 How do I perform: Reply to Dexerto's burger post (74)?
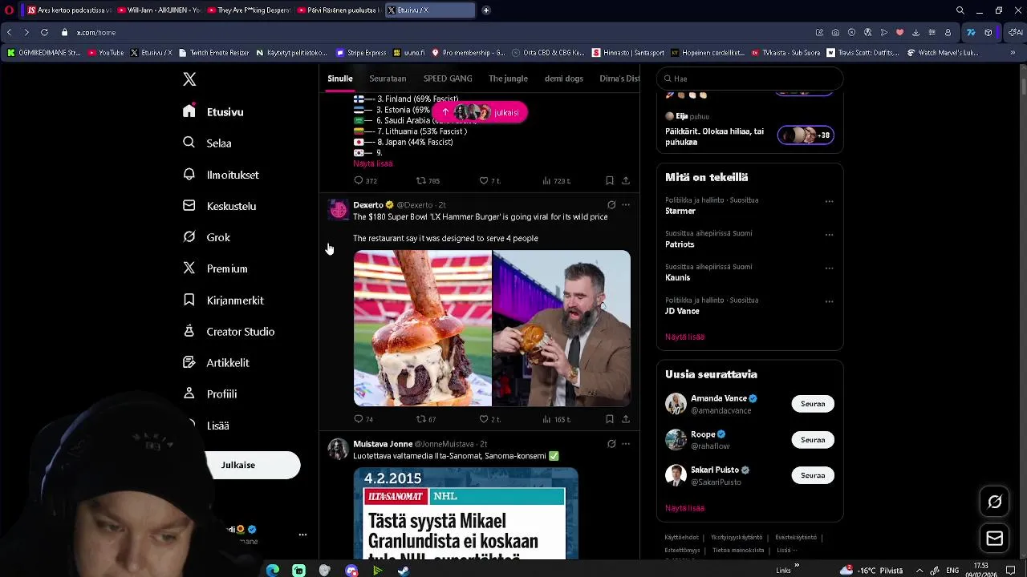[363, 419]
